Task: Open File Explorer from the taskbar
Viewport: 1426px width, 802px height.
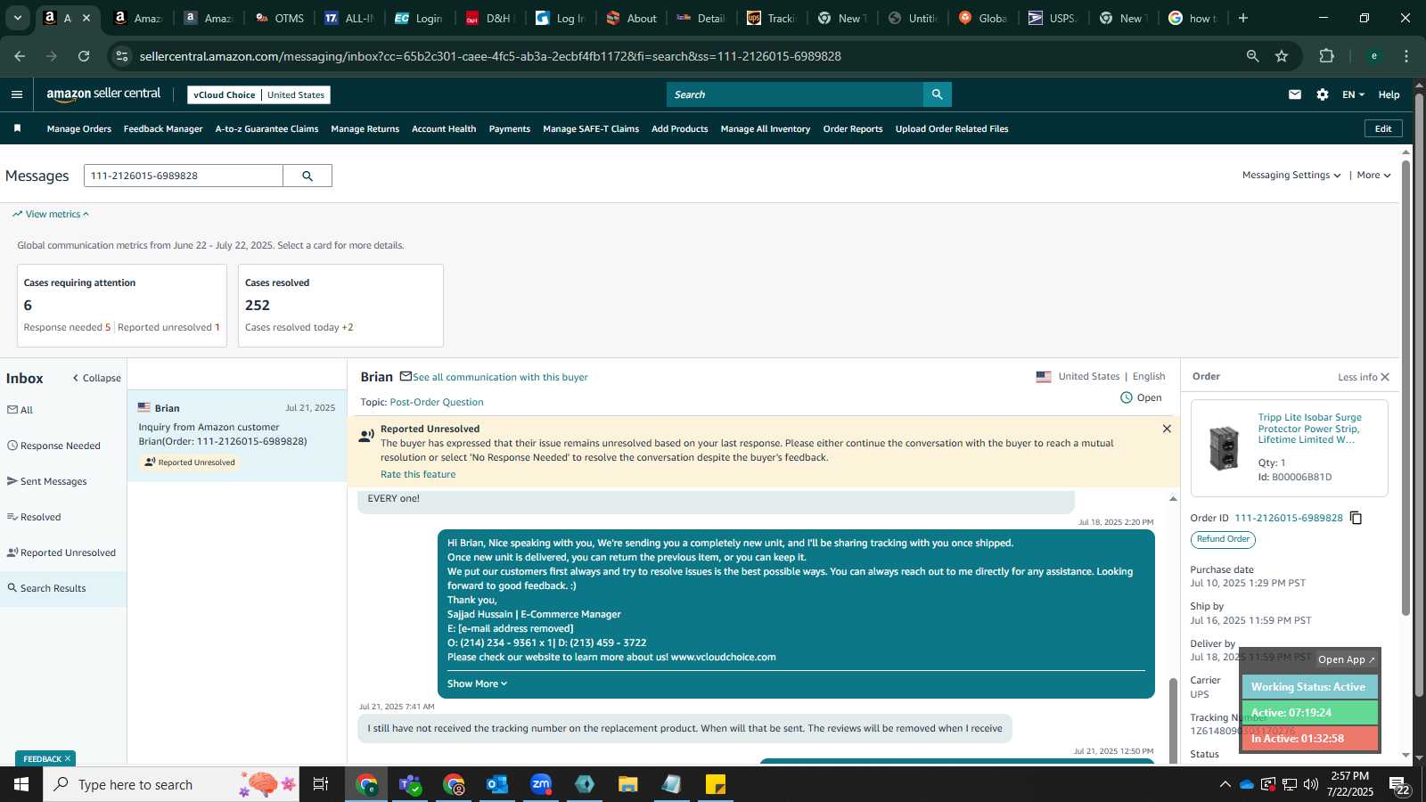Action: [628, 784]
